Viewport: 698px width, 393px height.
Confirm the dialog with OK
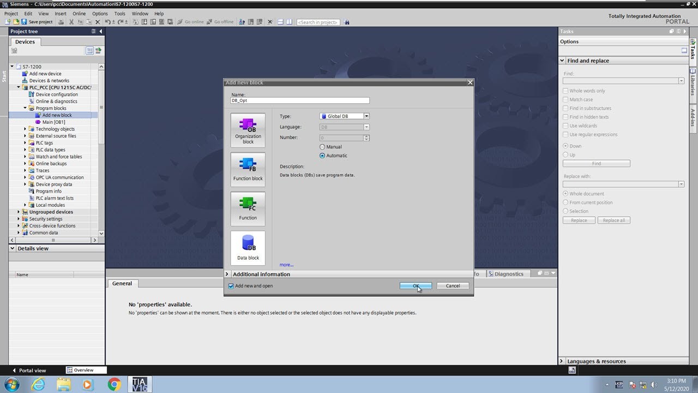click(416, 286)
